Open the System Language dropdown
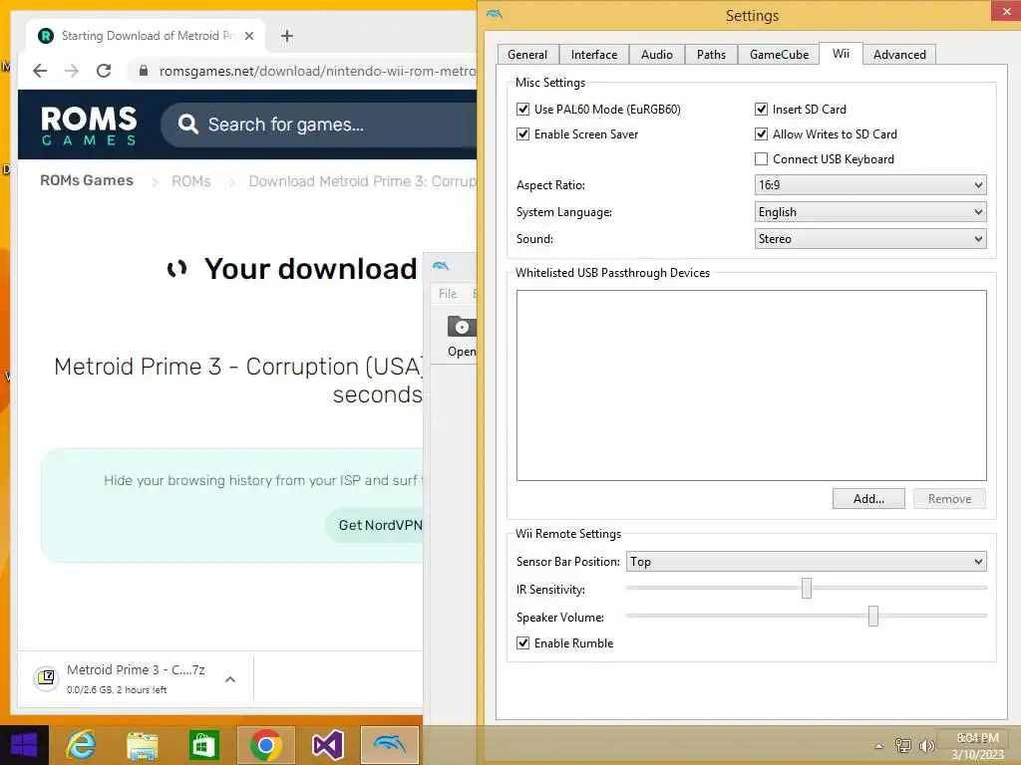Image resolution: width=1021 pixels, height=765 pixels. (x=869, y=212)
